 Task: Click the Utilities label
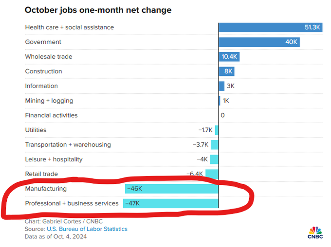click(36, 130)
